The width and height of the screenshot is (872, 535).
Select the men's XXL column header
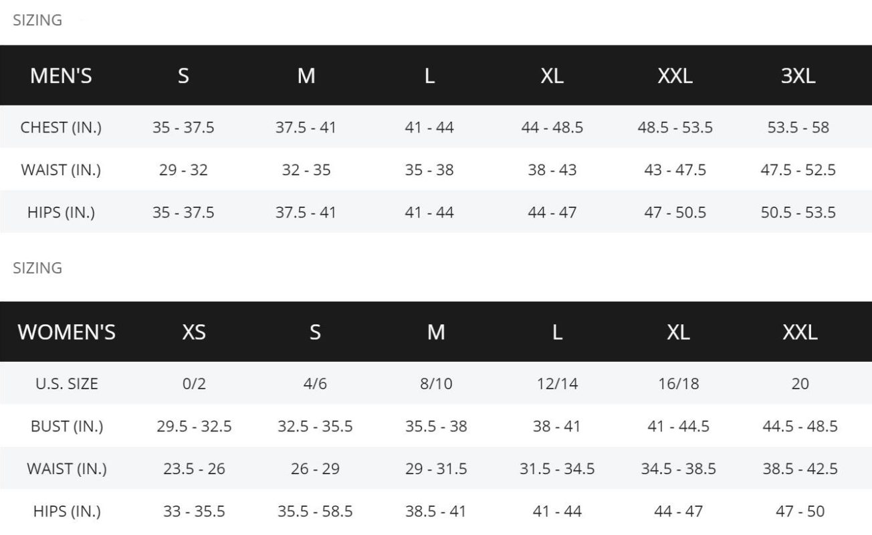pos(675,76)
